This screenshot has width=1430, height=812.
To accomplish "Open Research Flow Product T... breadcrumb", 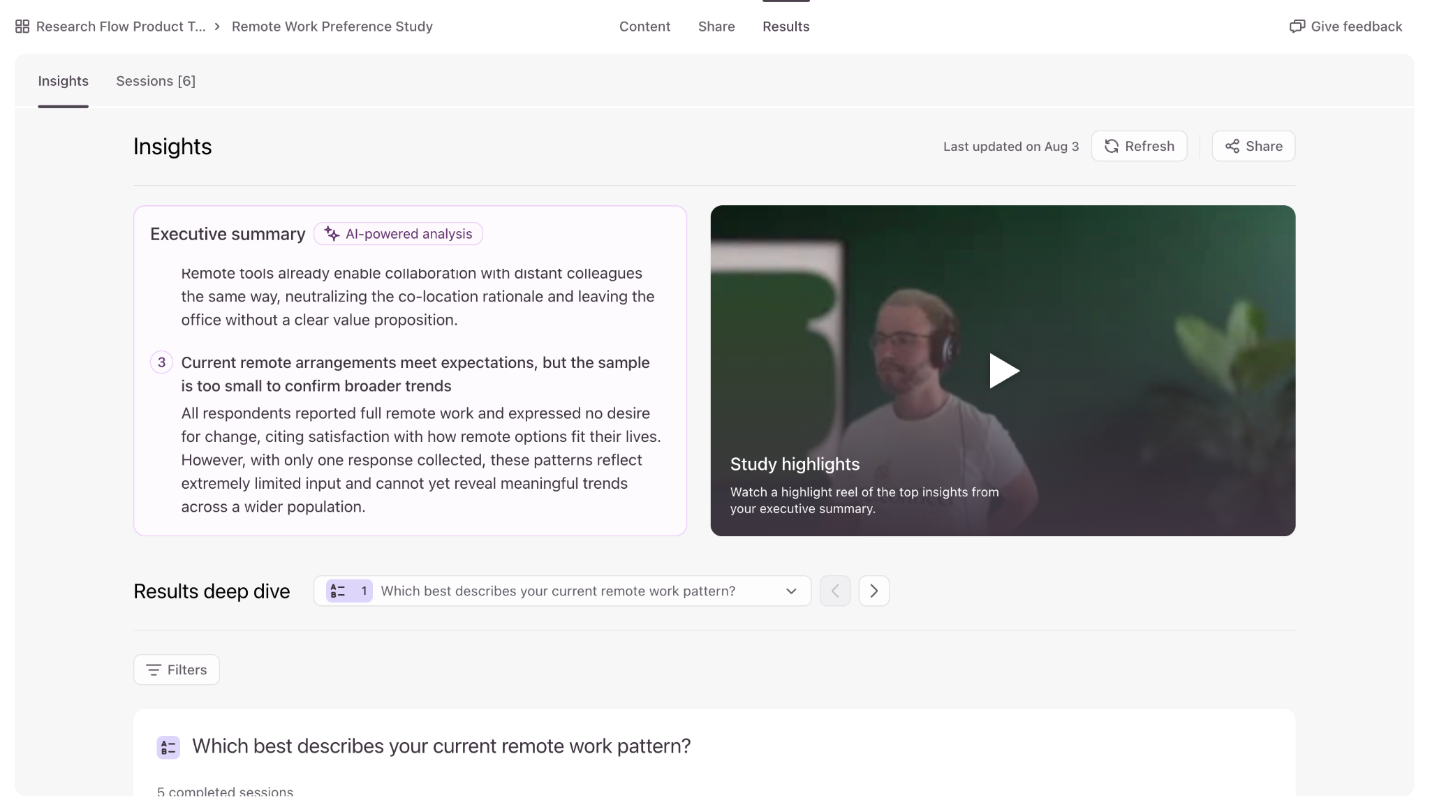I will pyautogui.click(x=121, y=27).
